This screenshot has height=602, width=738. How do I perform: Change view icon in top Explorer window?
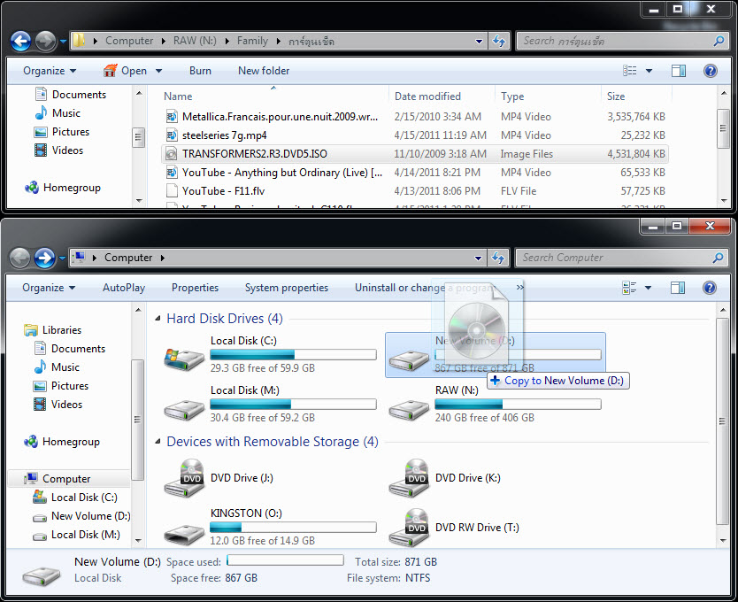point(630,71)
